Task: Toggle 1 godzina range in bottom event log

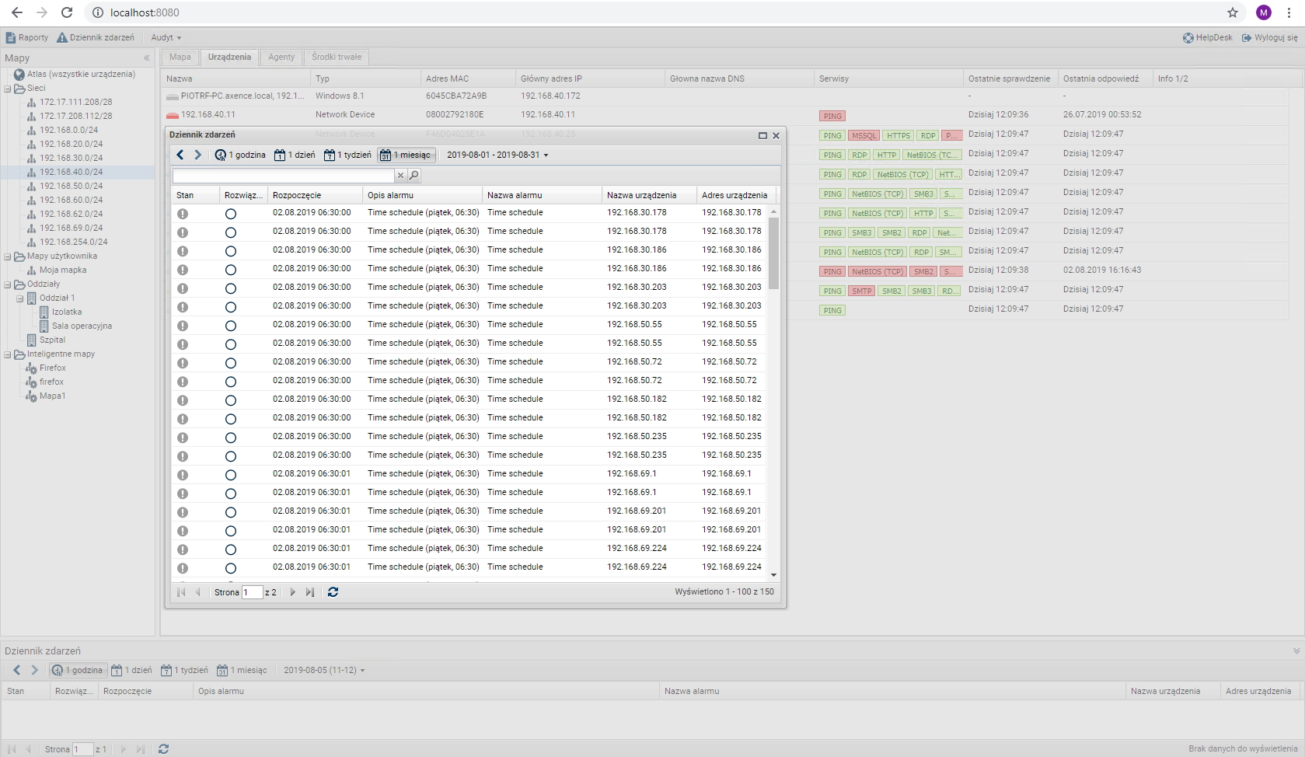Action: (x=78, y=670)
